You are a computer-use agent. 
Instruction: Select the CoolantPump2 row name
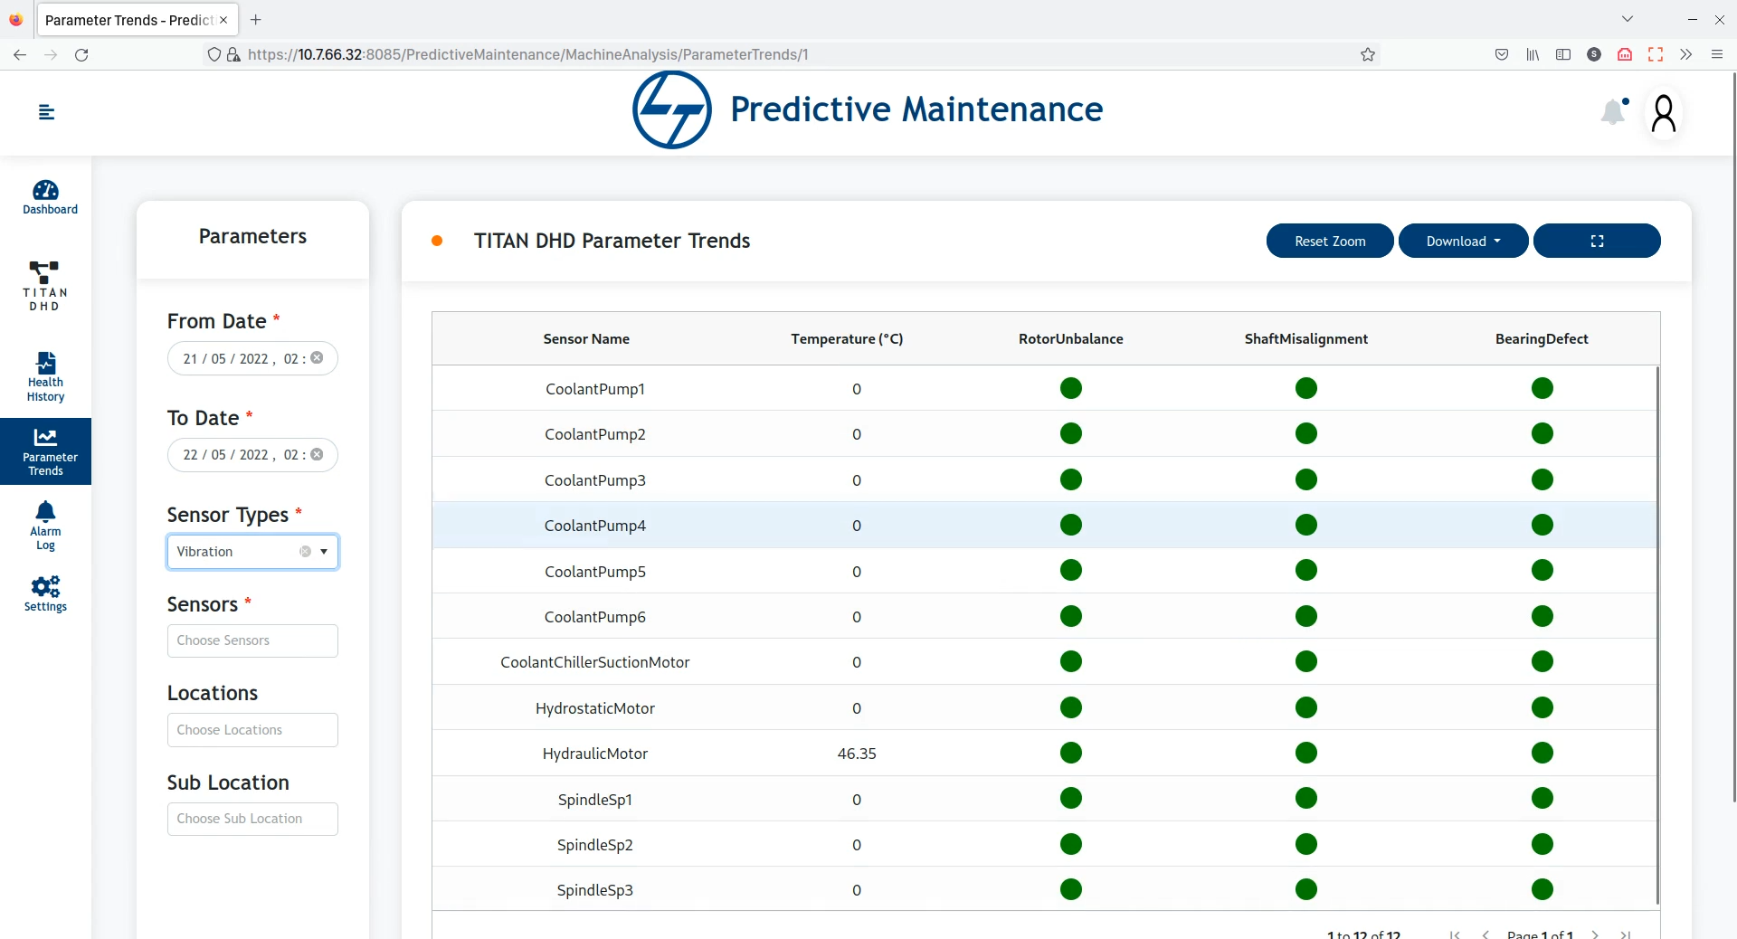[x=595, y=434]
